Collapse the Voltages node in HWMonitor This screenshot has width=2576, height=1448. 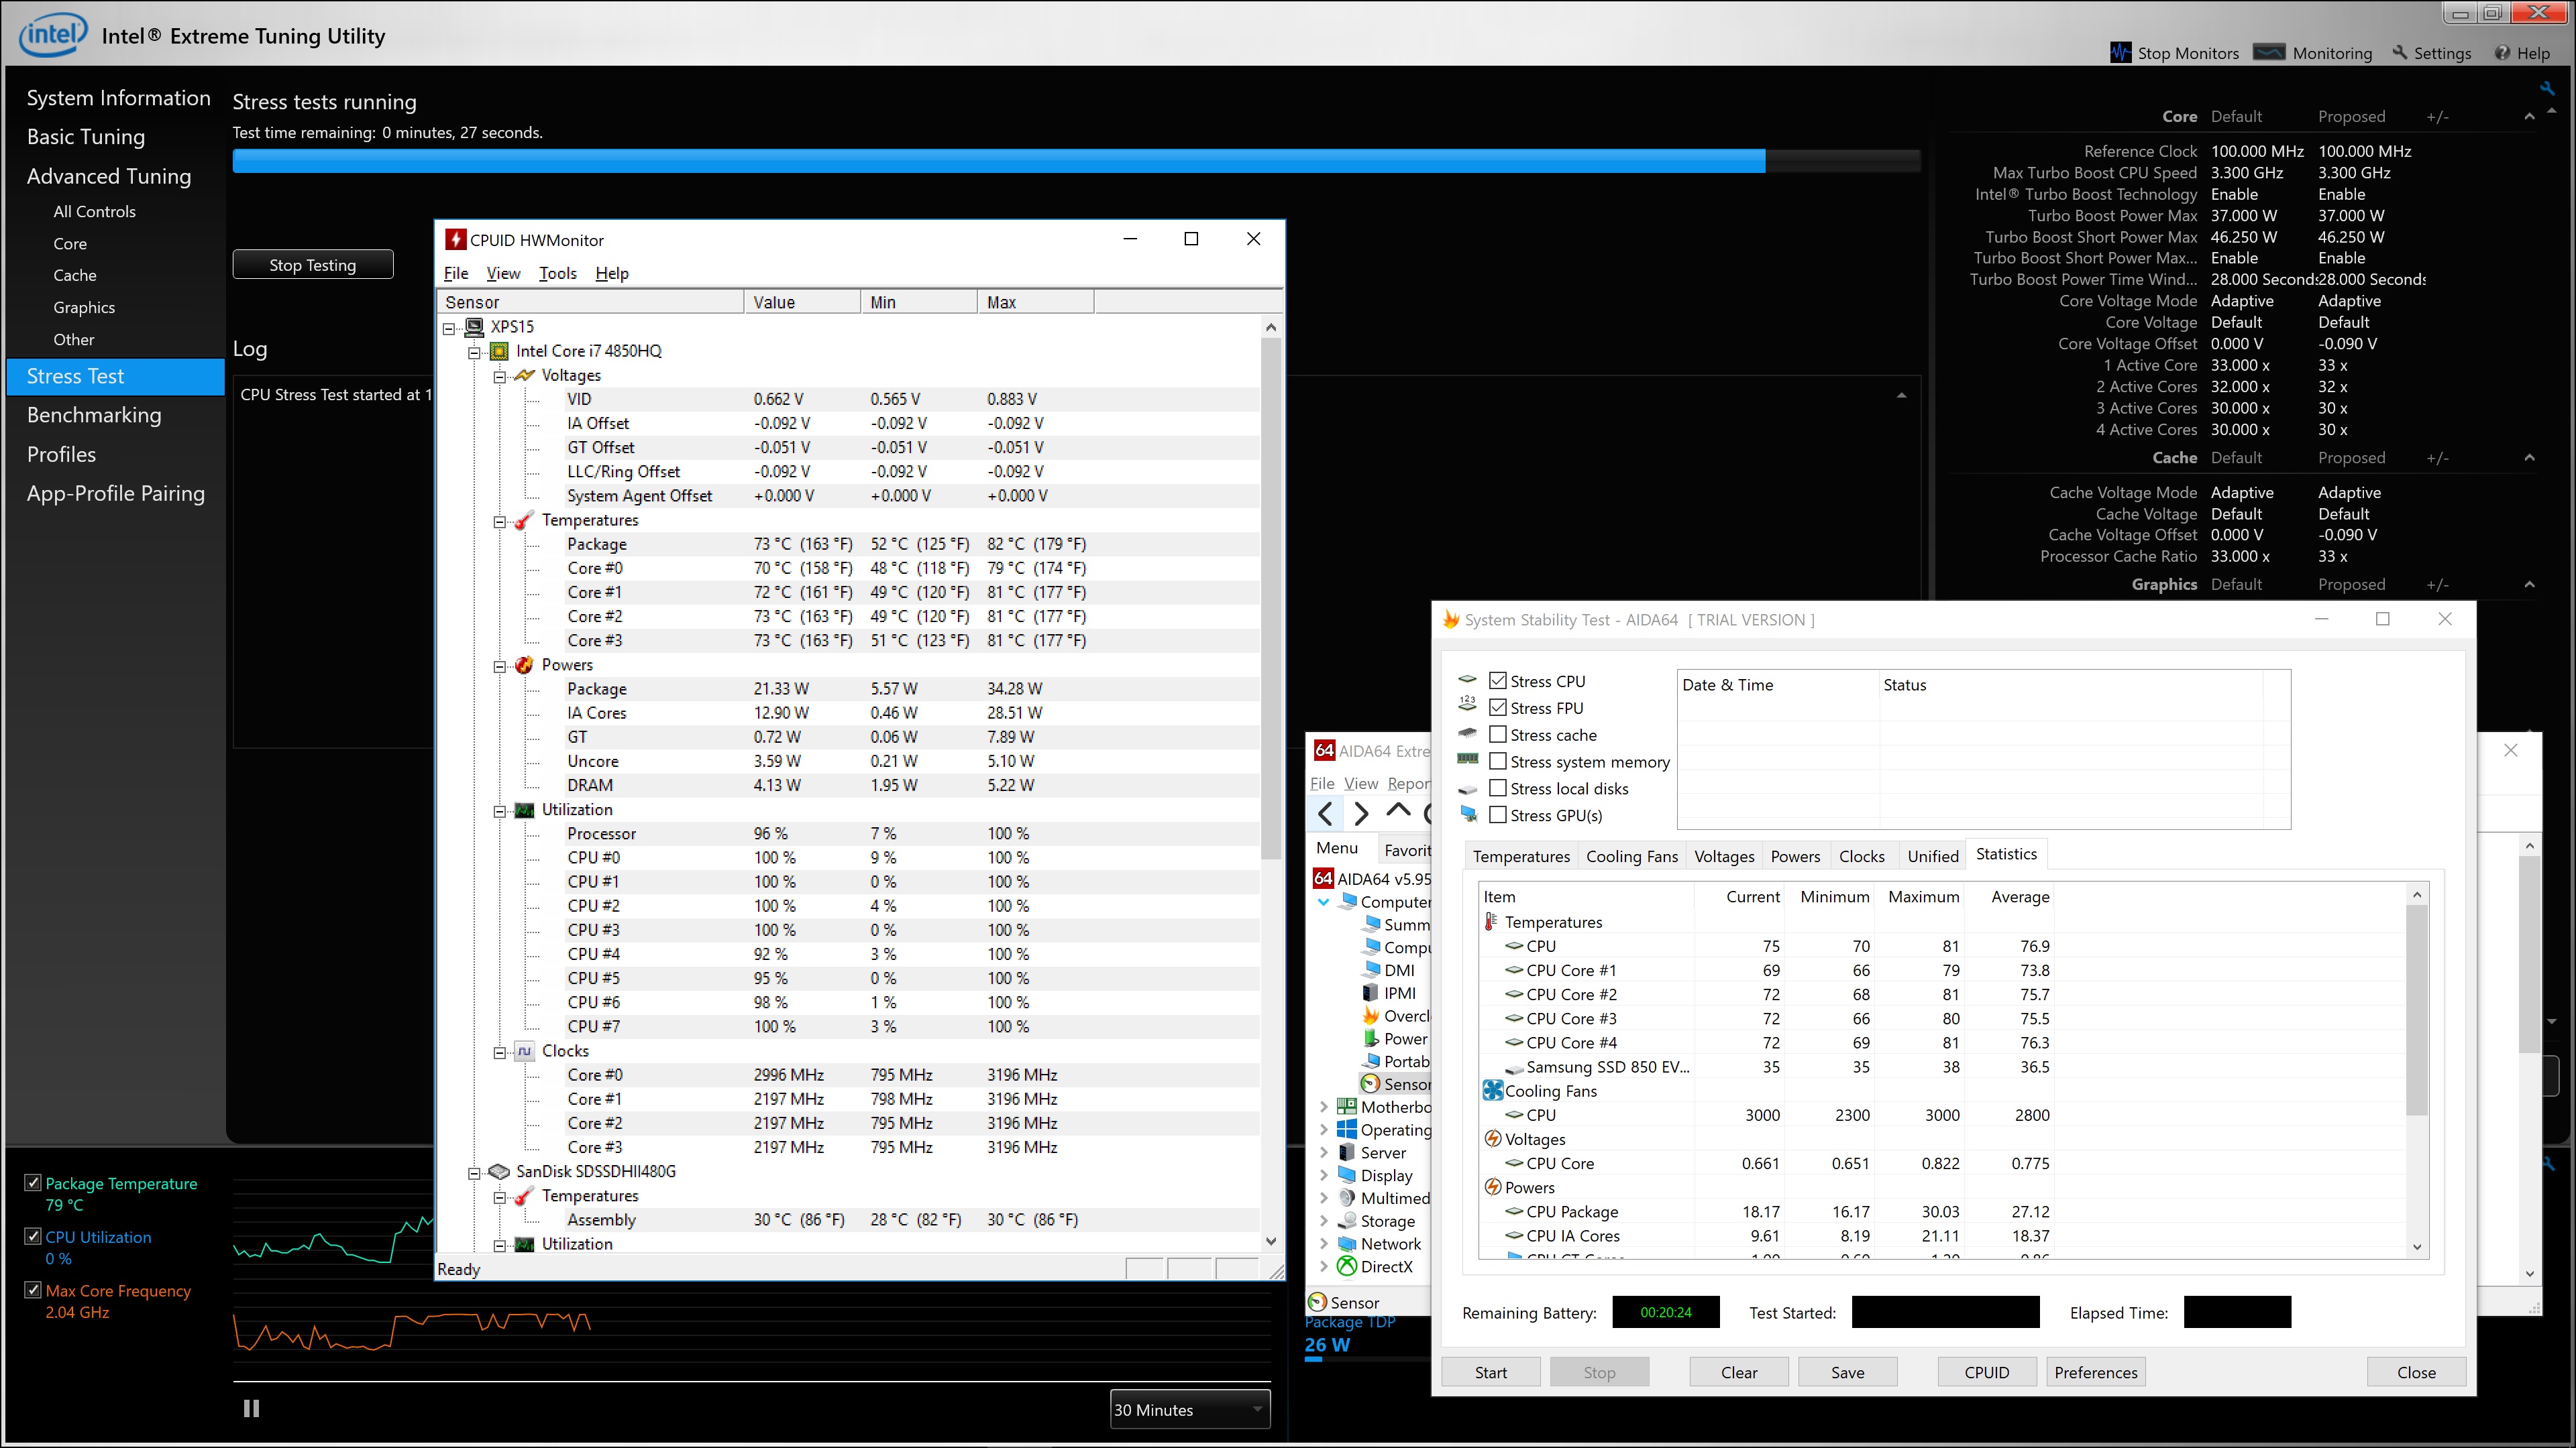coord(500,375)
